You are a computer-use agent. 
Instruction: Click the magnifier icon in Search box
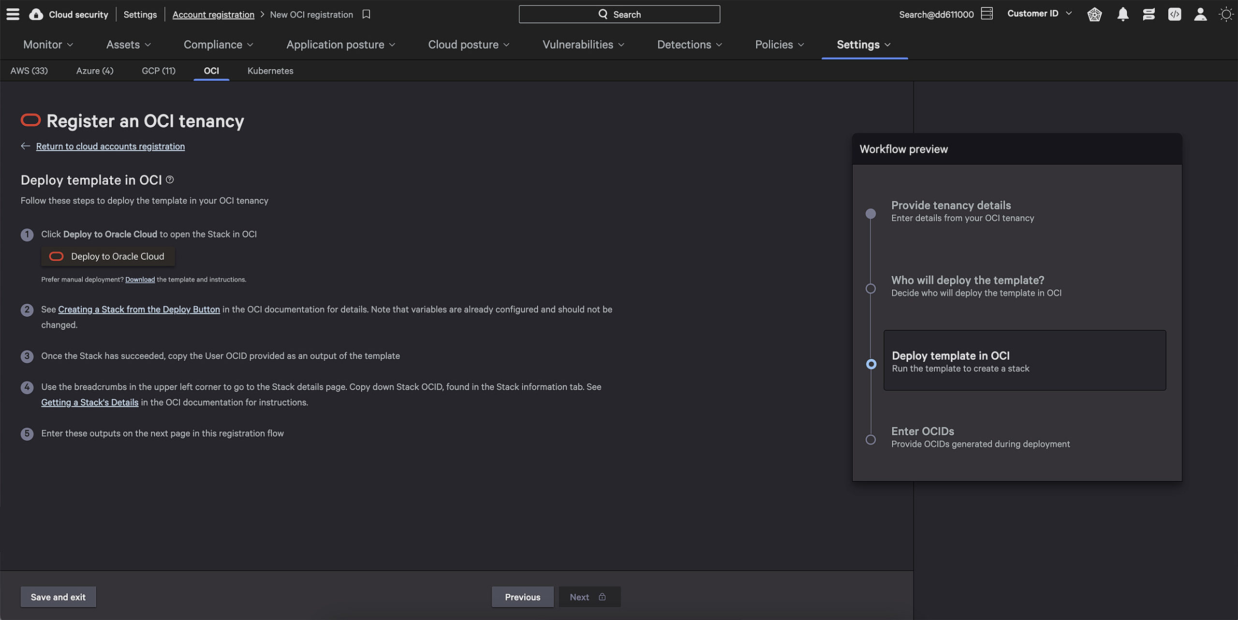tap(603, 14)
